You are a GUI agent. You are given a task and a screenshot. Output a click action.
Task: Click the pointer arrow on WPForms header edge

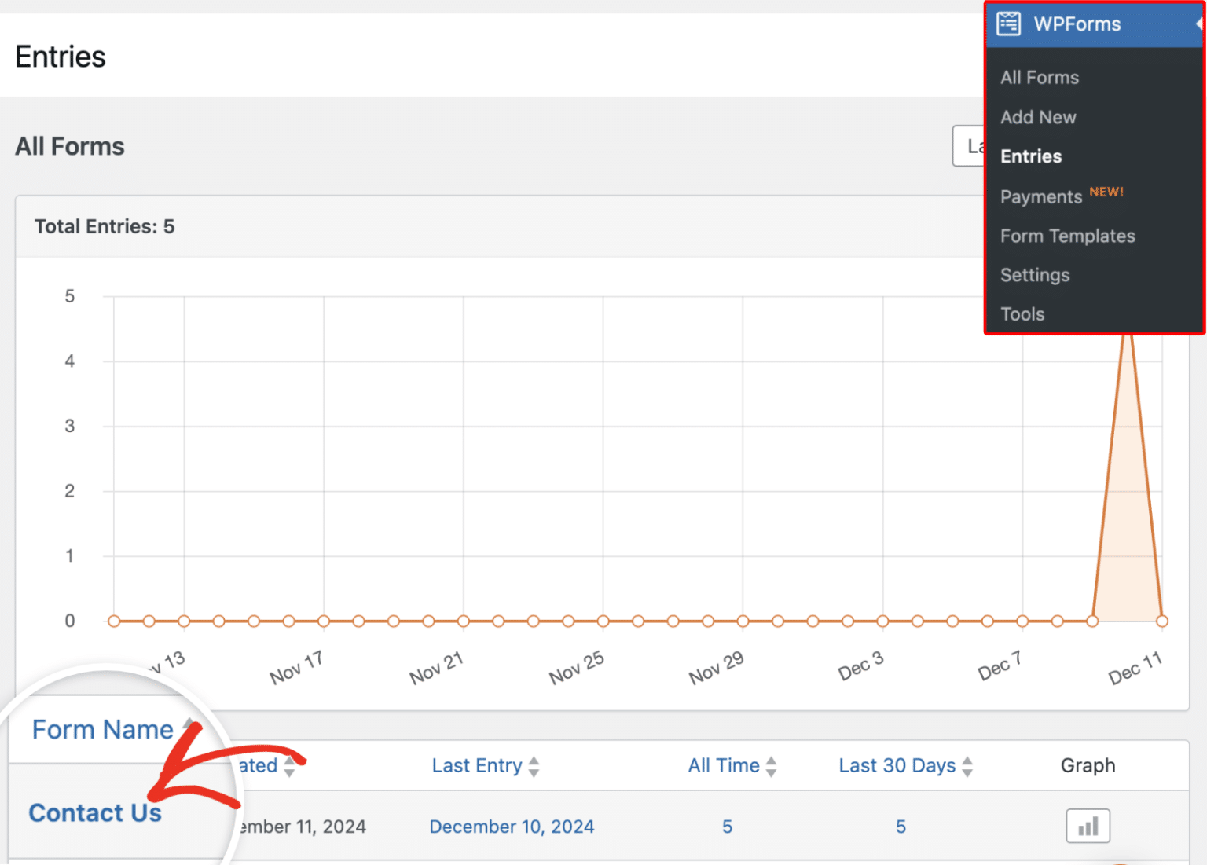(1198, 24)
